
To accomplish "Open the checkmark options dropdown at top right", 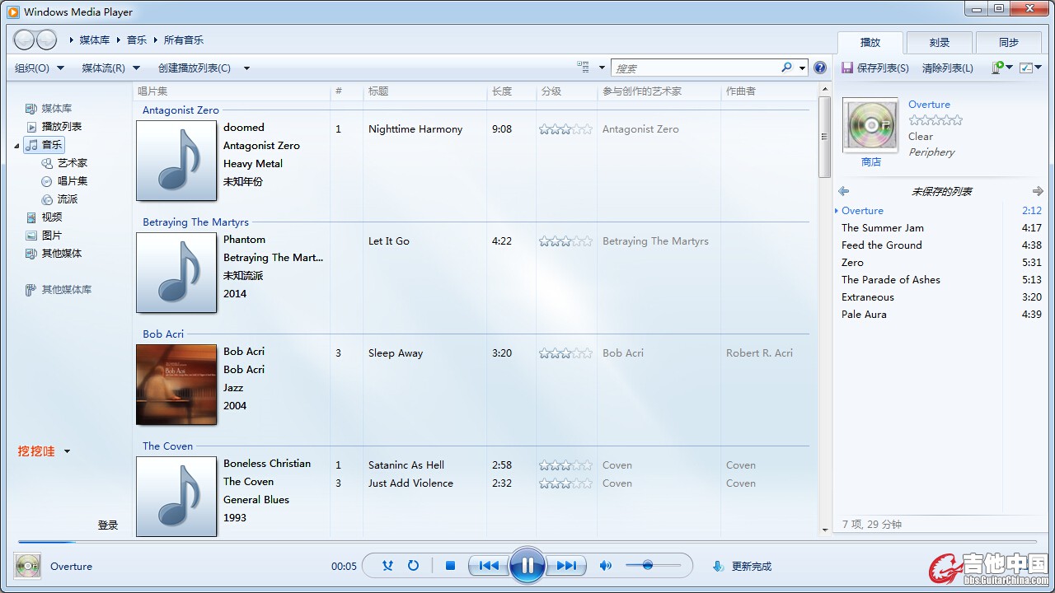I will pos(1031,68).
